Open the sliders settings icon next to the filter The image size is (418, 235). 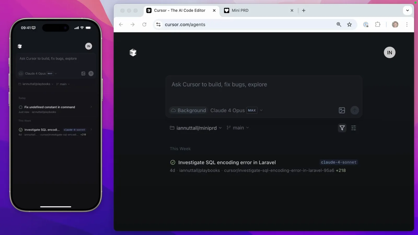coord(353,128)
